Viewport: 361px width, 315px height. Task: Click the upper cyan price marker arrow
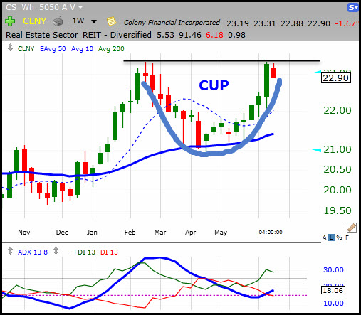click(x=317, y=72)
